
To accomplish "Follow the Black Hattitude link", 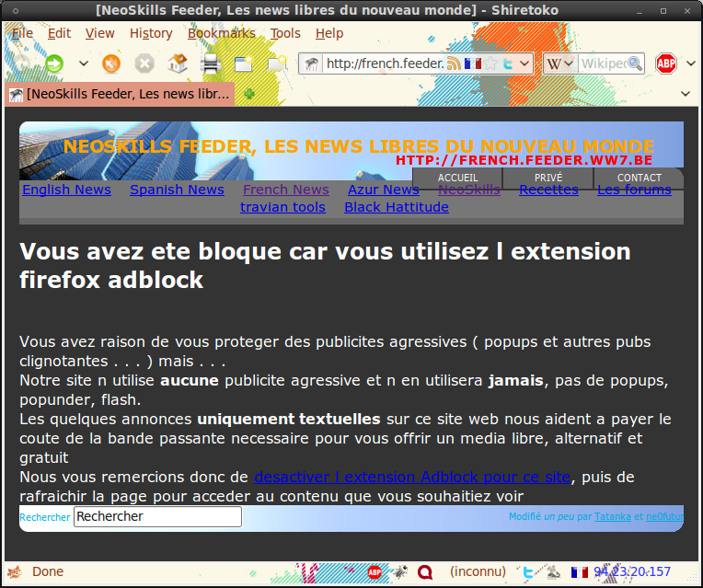I will tap(397, 207).
